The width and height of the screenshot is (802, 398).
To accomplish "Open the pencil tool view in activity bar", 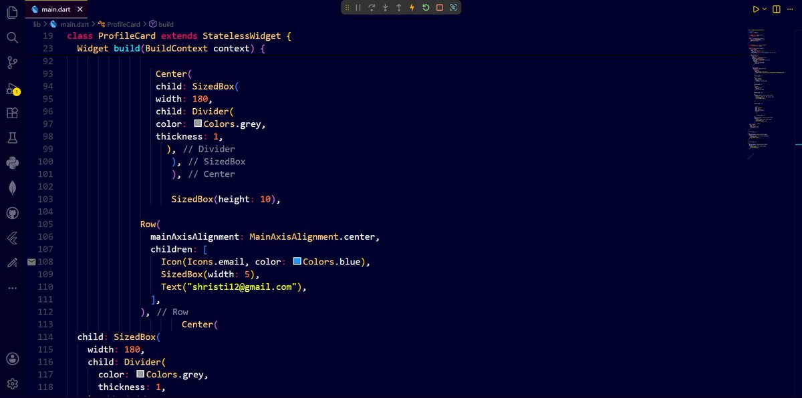I will pos(12,262).
